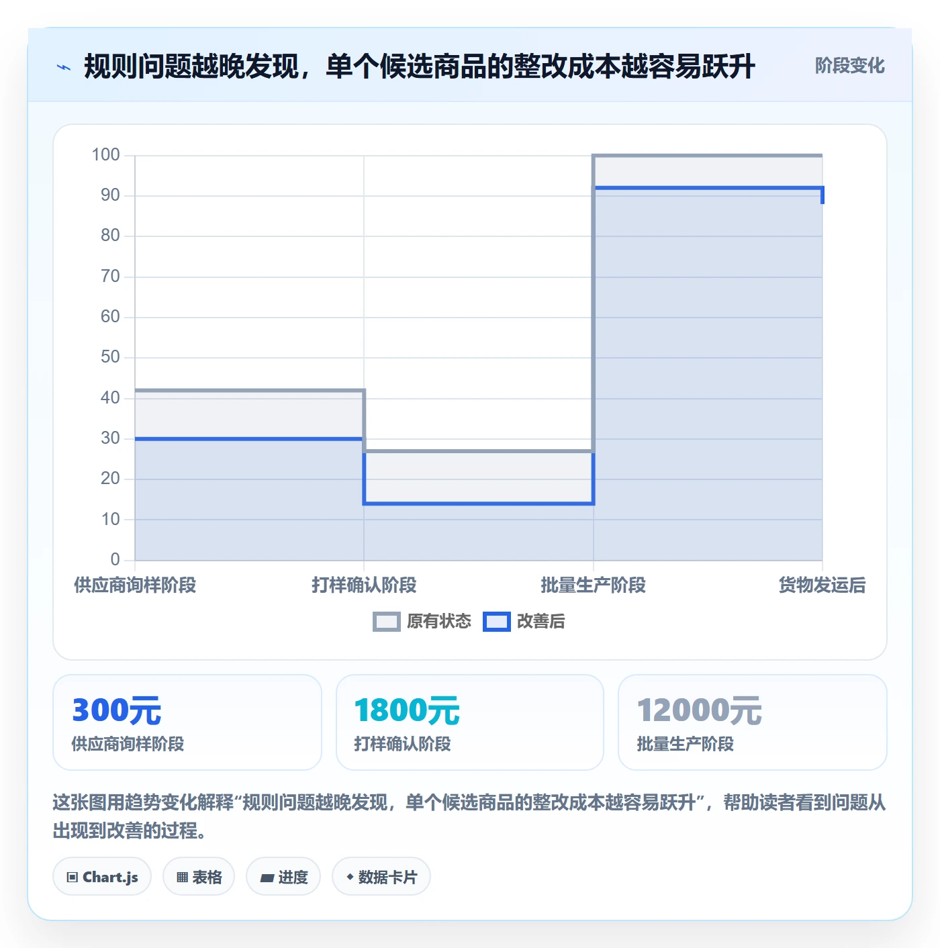Viewport: 940px width, 948px height.
Task: Click the grid icon in the 表格 chip
Action: click(x=182, y=878)
